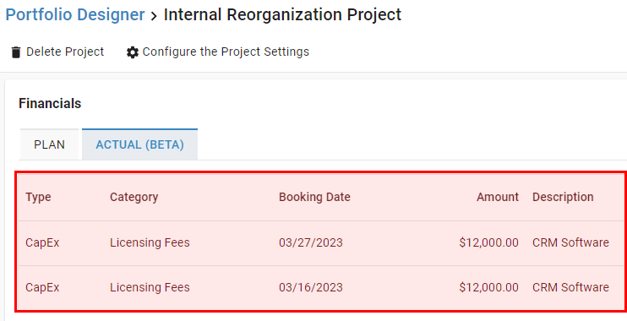
Task: Click the Type column header
Action: [38, 197]
